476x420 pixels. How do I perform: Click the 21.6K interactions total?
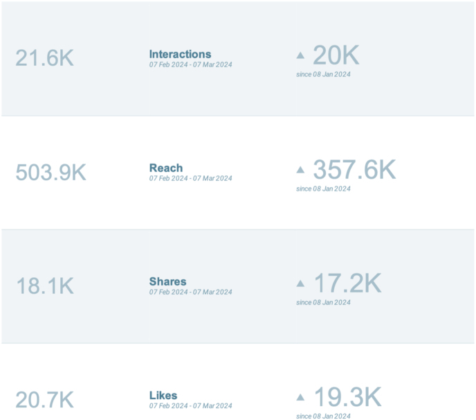click(44, 58)
